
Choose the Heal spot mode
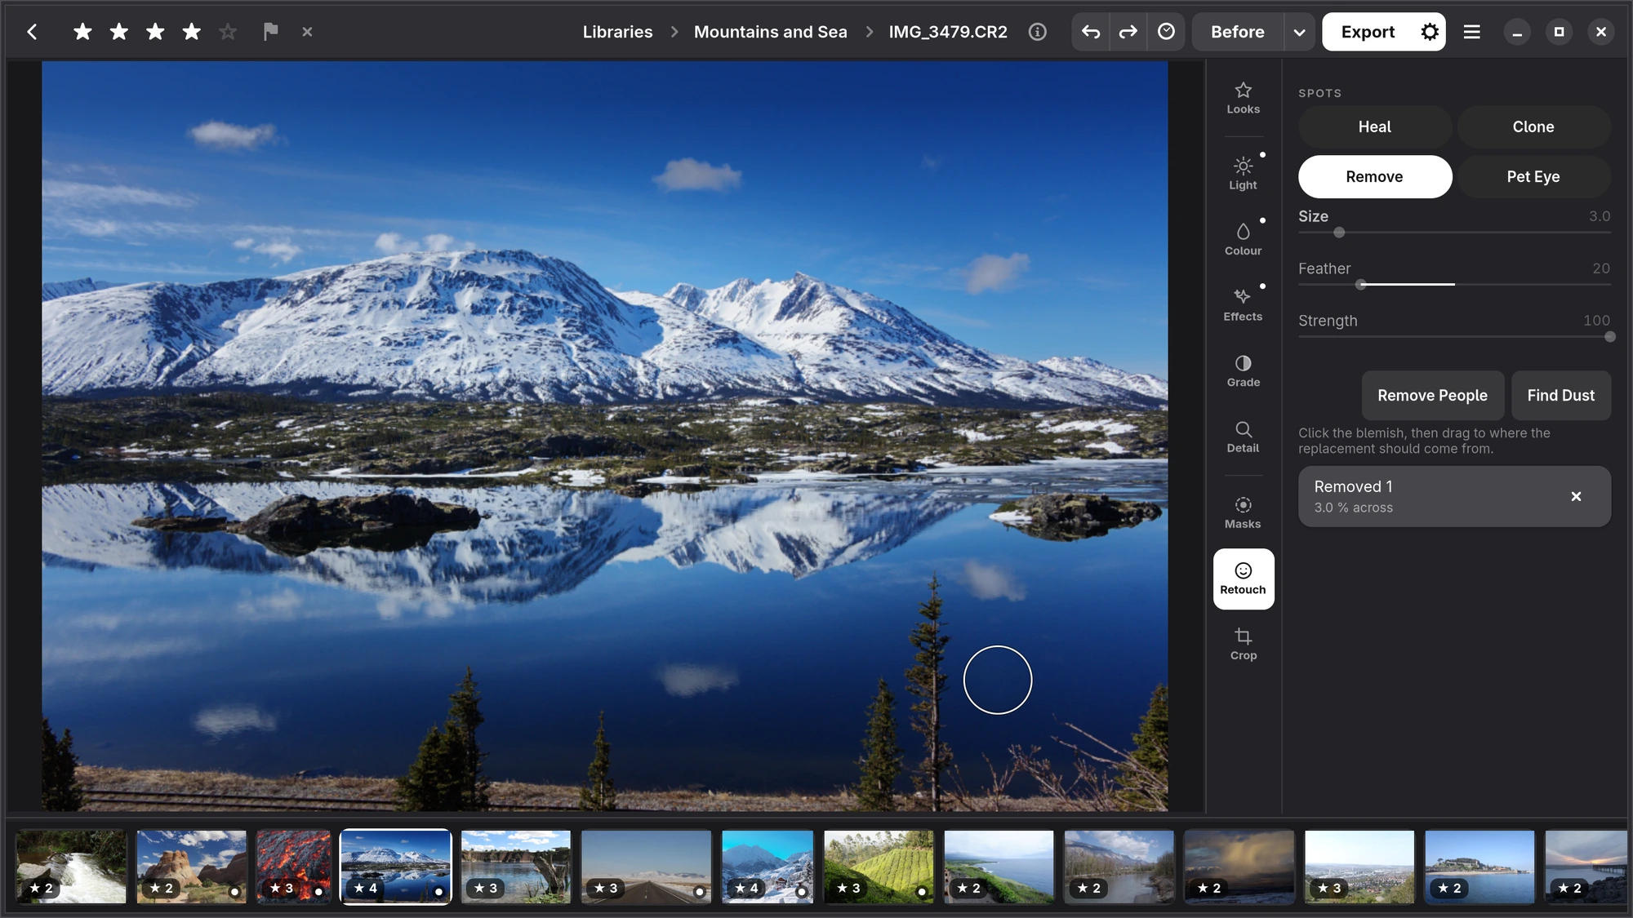point(1374,126)
